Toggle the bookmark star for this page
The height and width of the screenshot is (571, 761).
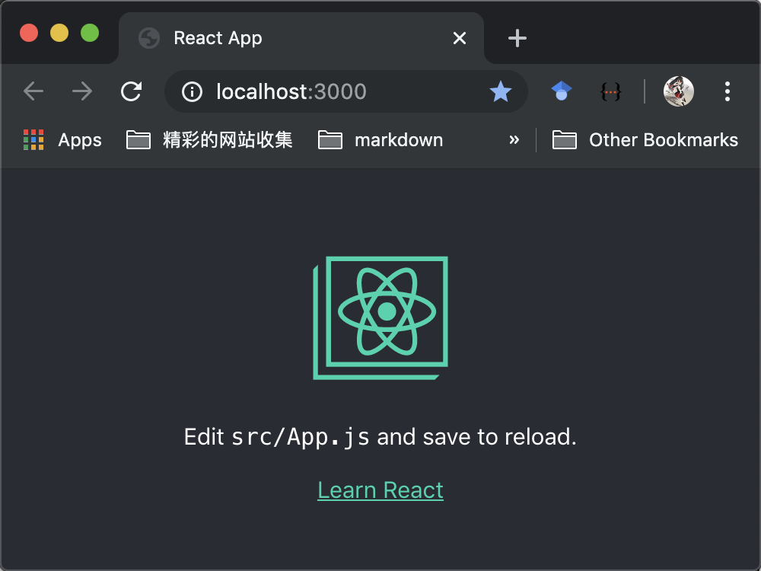click(x=500, y=92)
